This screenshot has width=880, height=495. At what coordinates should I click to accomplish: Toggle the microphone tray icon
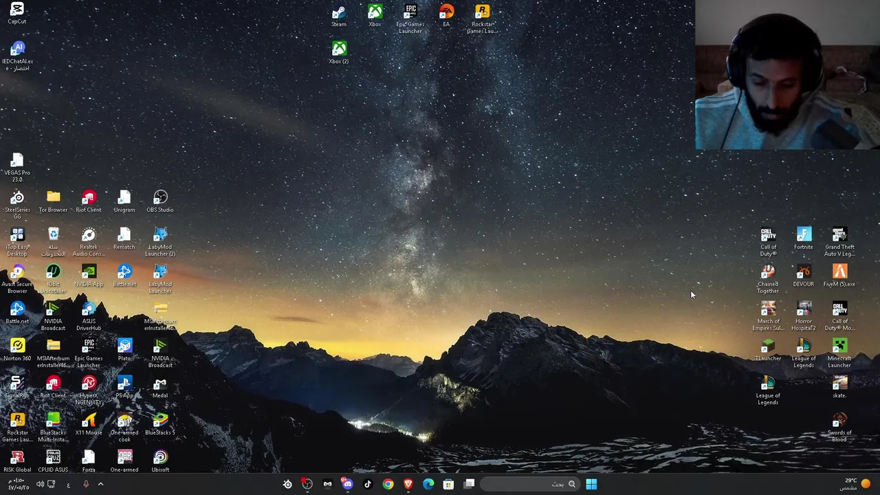[x=86, y=484]
